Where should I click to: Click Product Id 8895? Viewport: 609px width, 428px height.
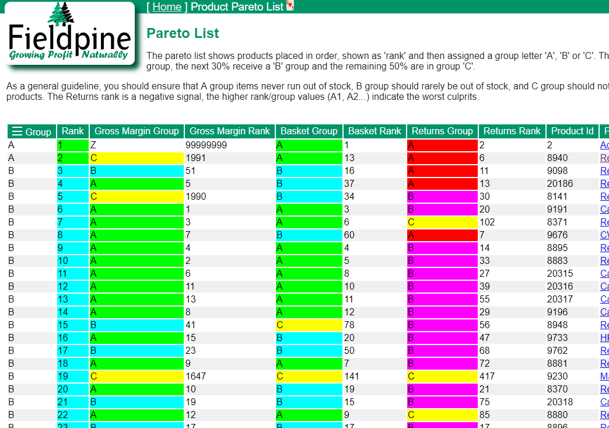(557, 248)
